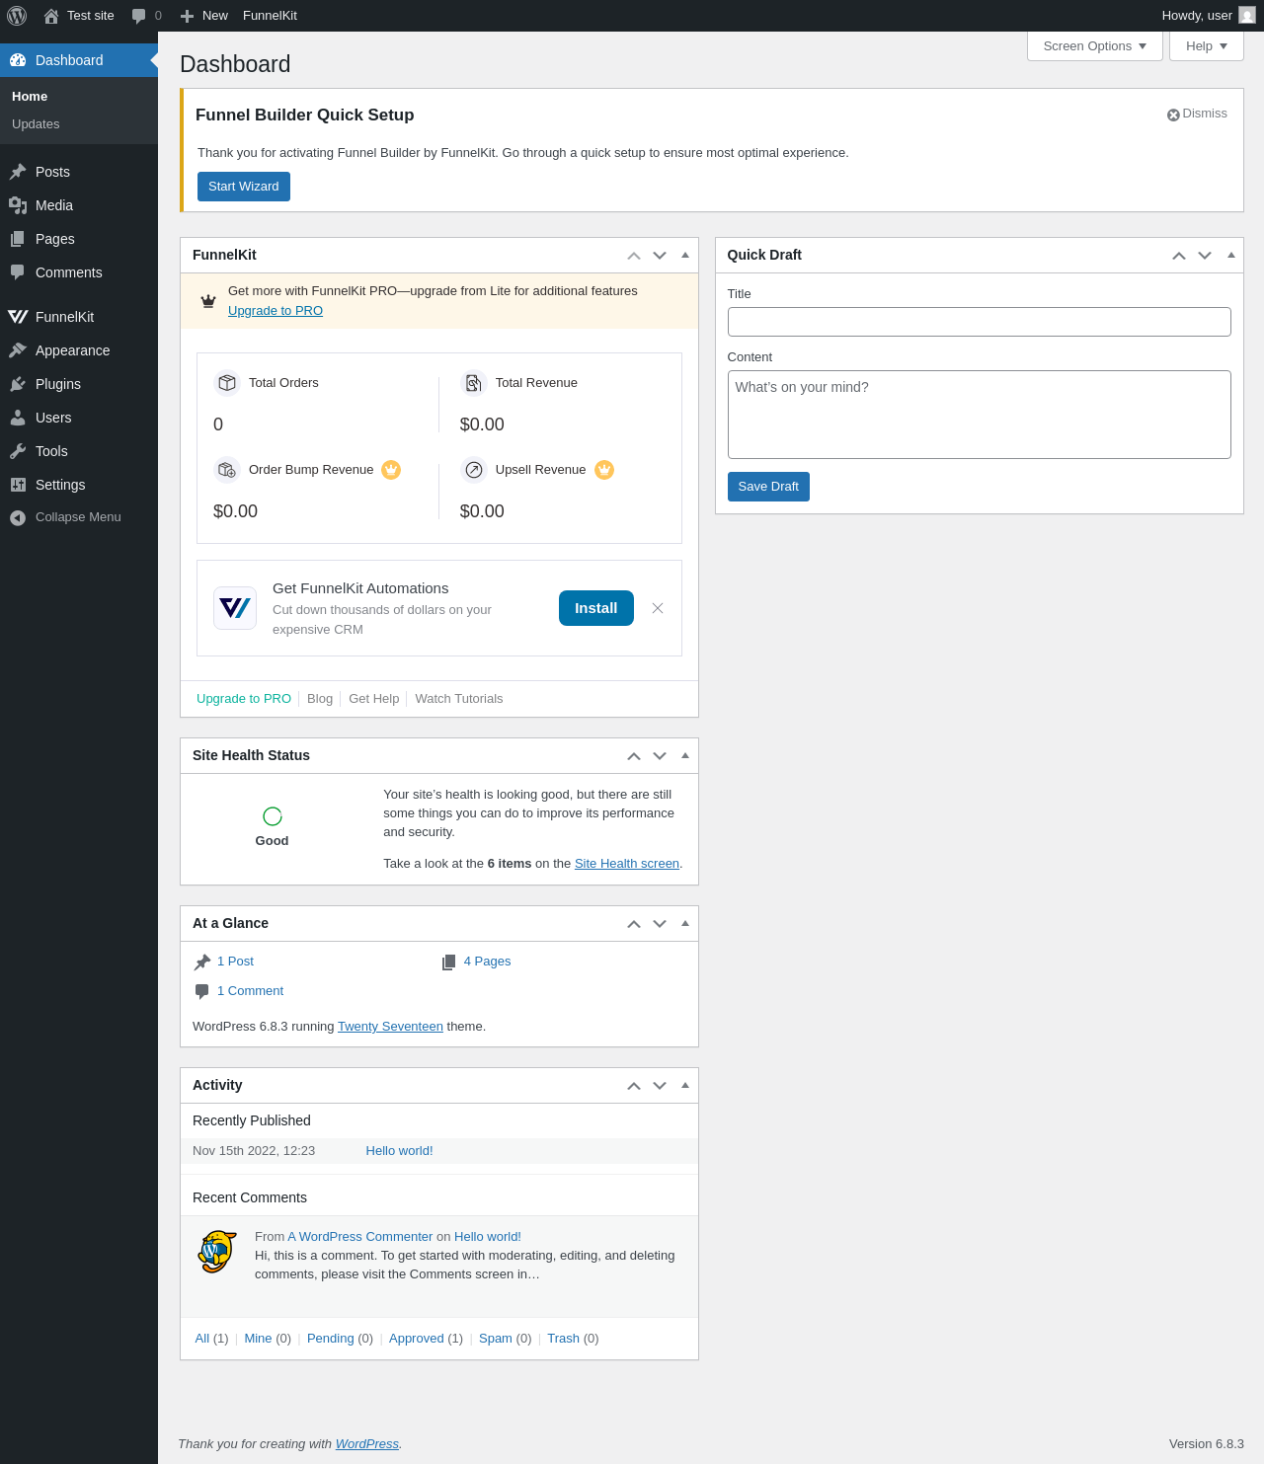Focus the What's on your mind textarea

980,415
